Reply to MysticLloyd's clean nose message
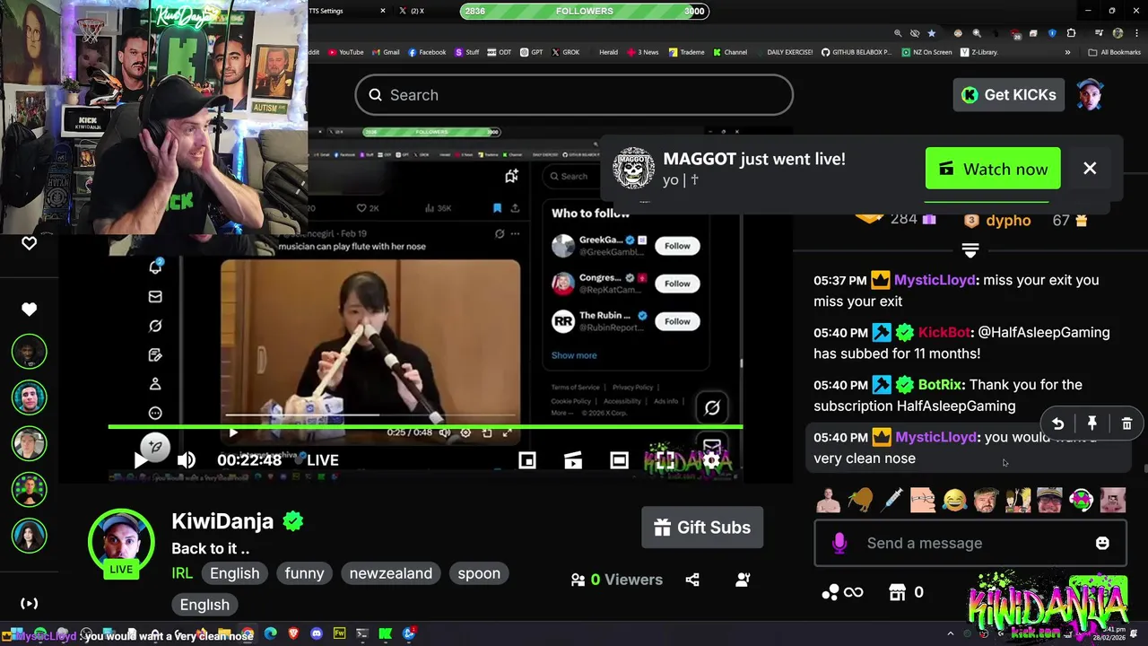The height and width of the screenshot is (646, 1148). tap(1057, 423)
